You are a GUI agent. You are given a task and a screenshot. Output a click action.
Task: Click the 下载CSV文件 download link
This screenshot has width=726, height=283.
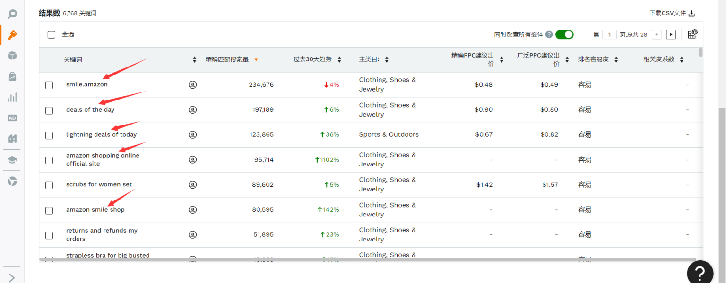click(x=672, y=13)
